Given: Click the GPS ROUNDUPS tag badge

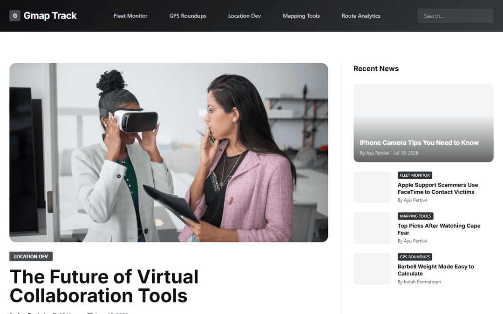Looking at the screenshot, I should coord(415,257).
